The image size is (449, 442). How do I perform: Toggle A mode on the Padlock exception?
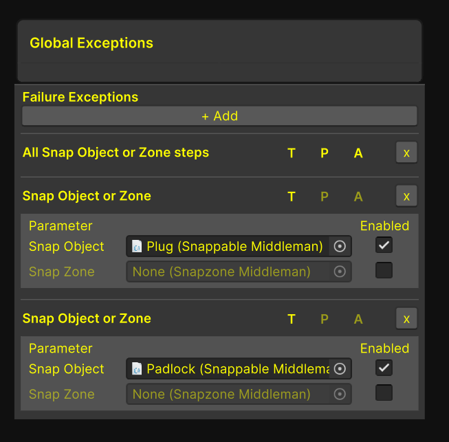click(358, 319)
